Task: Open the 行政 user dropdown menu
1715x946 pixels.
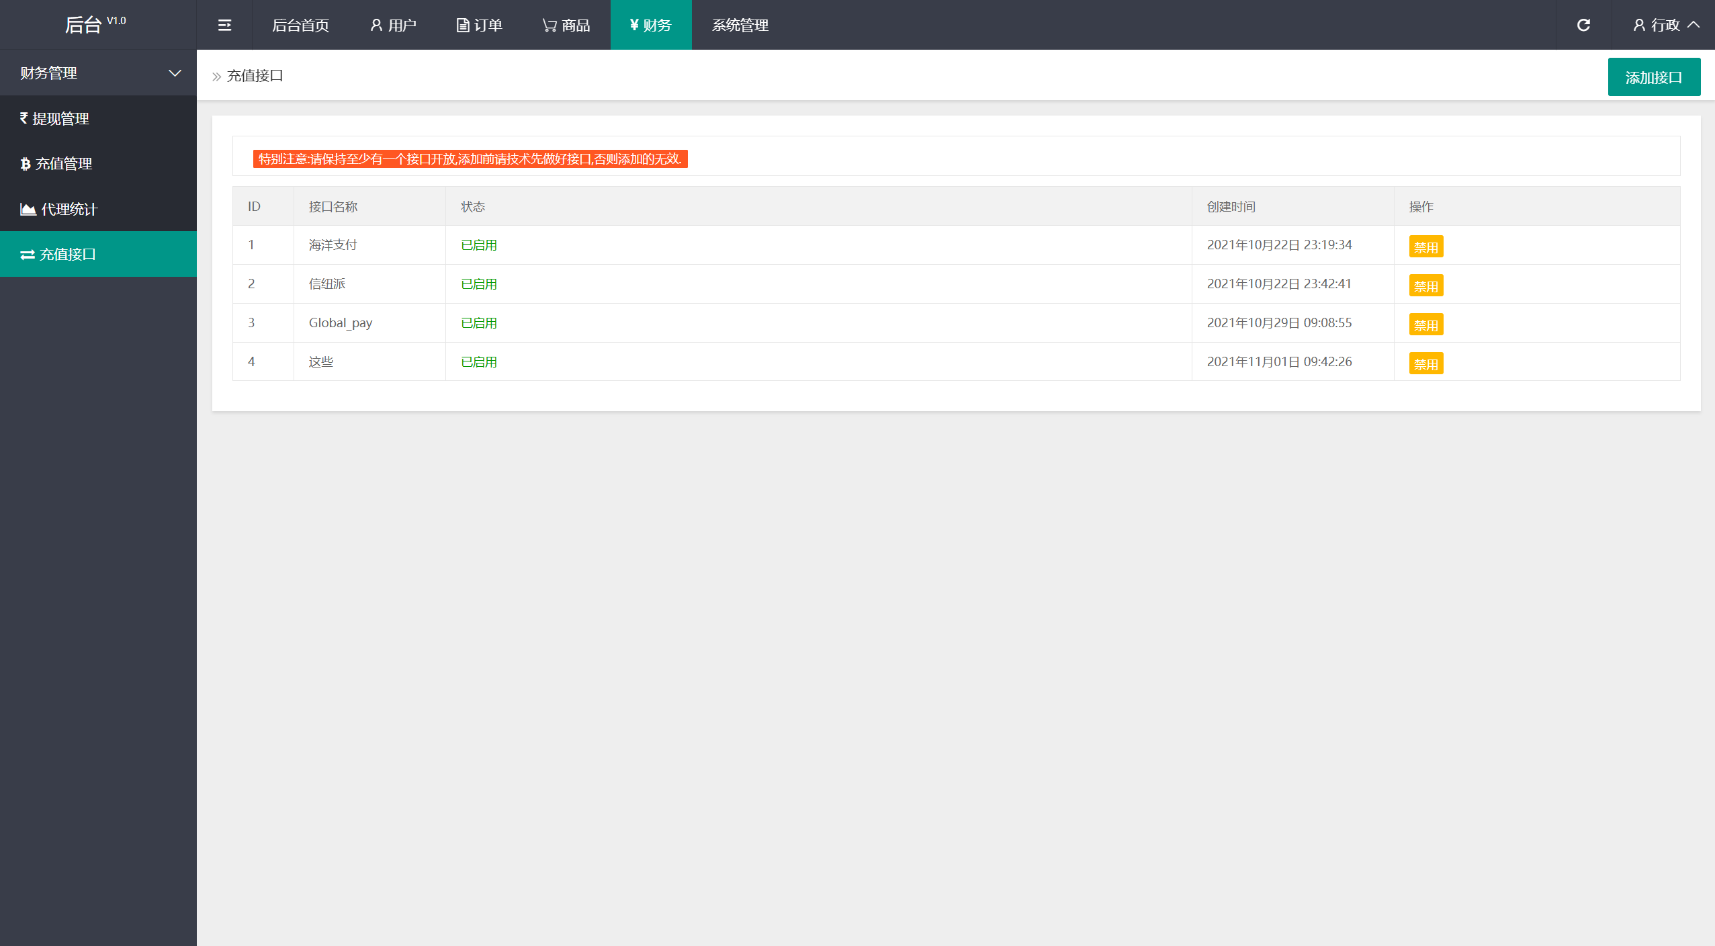Action: tap(1665, 25)
